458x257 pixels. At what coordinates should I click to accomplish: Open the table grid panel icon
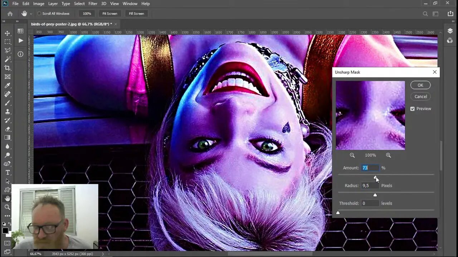click(x=20, y=31)
